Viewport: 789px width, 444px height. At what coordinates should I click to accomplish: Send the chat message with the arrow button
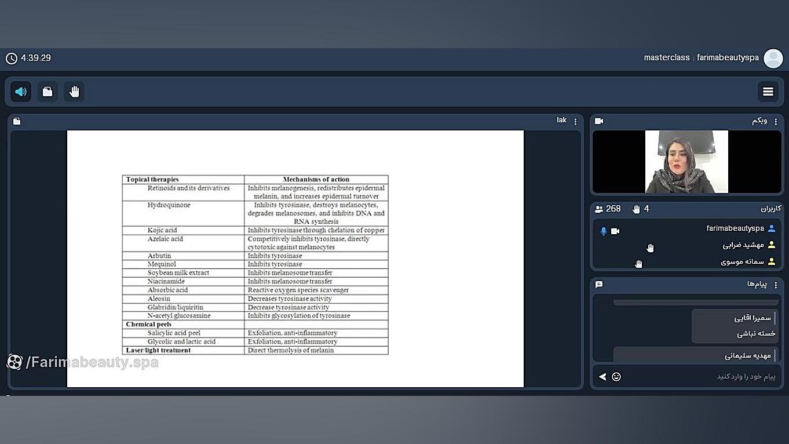pyautogui.click(x=602, y=377)
